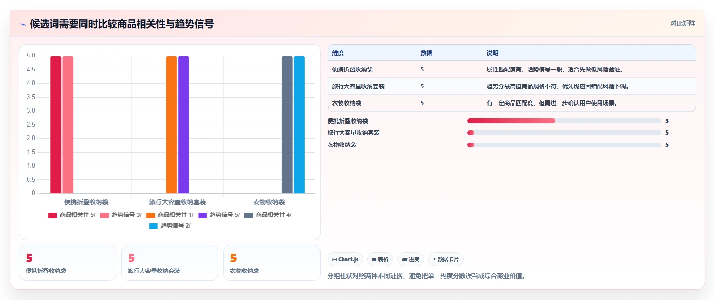Screen dimensions: 715x300
Task: Open the 旅行大容量收纳套装 stat card
Action: (x=170, y=263)
